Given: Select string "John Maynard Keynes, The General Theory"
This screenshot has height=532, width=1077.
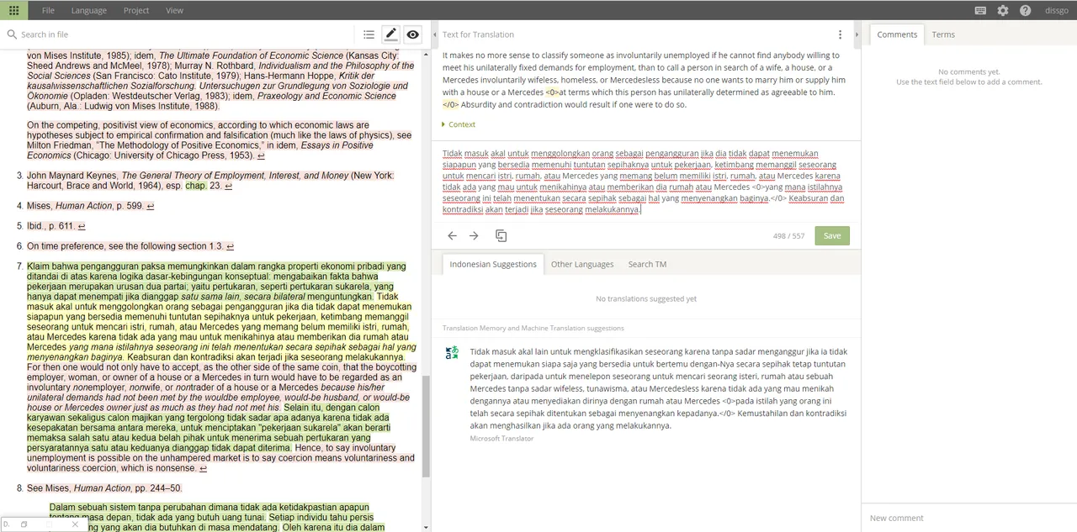Looking at the screenshot, I should pyautogui.click(x=210, y=181).
